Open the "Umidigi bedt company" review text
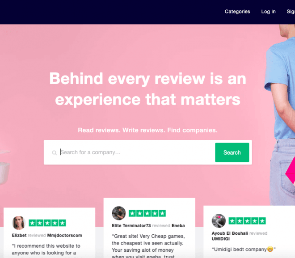 (244, 250)
